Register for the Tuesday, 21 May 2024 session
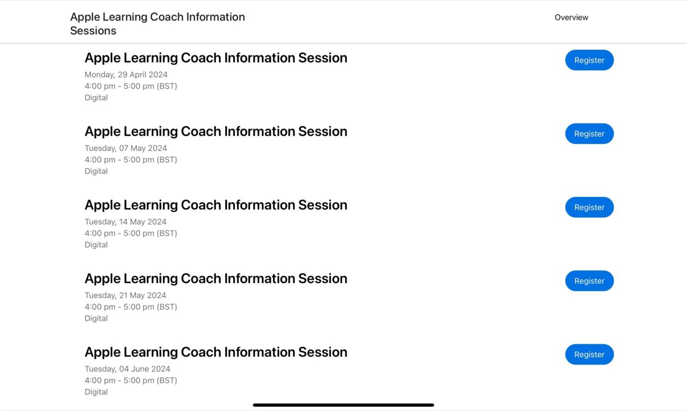 589,280
